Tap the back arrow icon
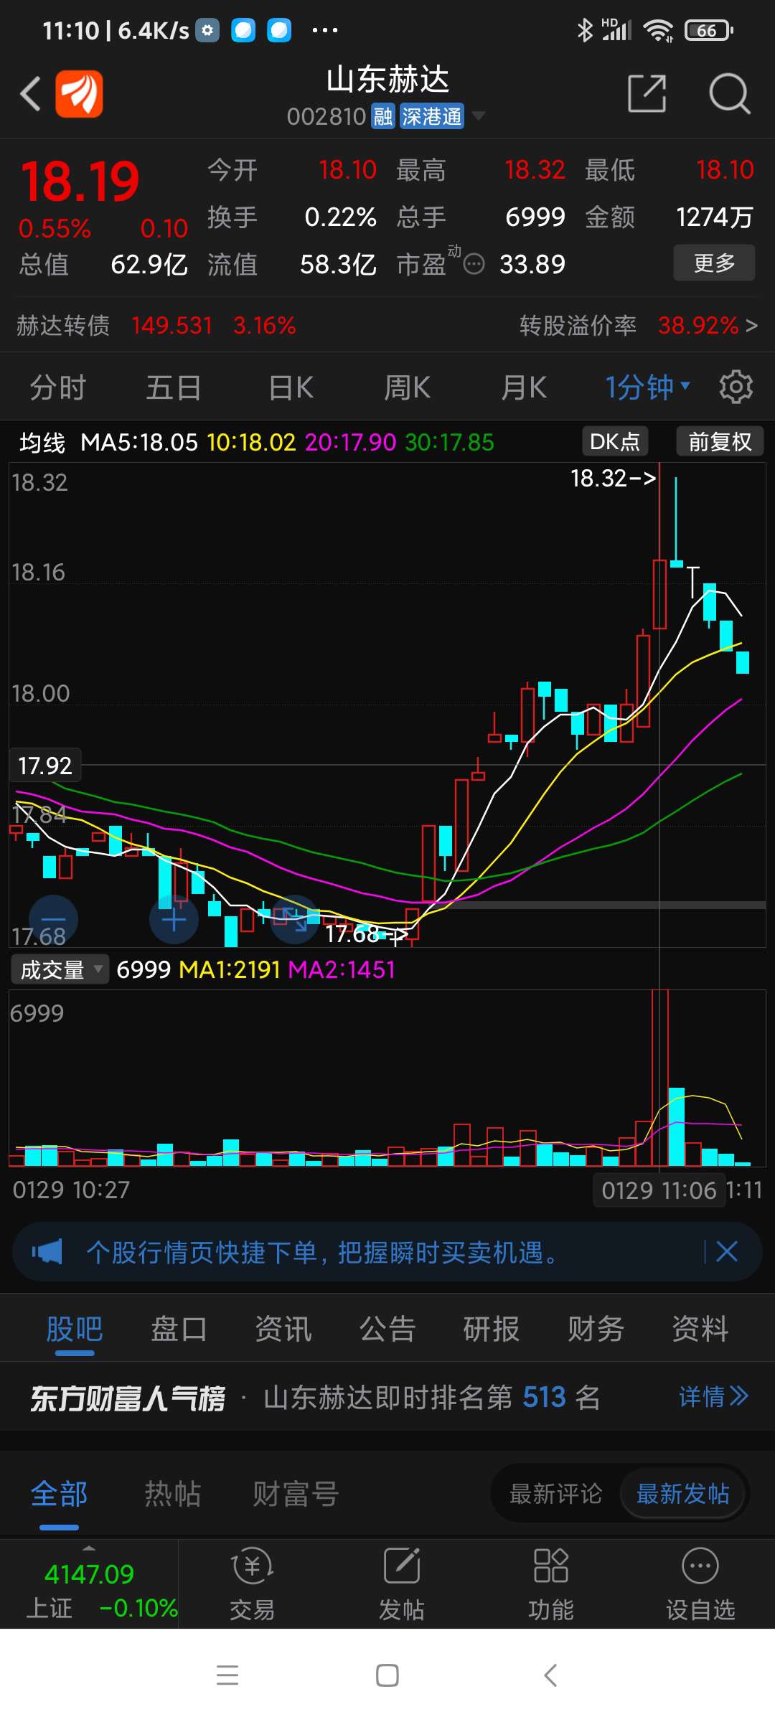Viewport: 775px width, 1722px height. [30, 94]
